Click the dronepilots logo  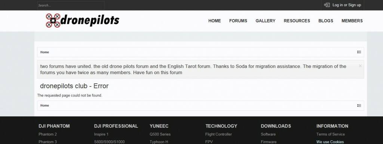[82, 21]
